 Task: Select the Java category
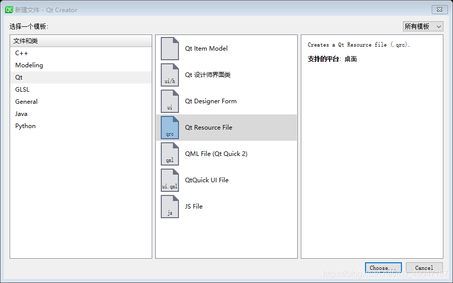point(81,114)
